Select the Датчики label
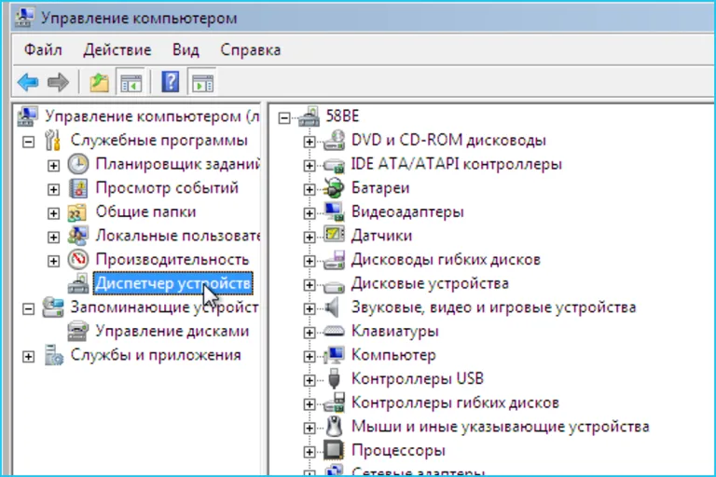 (381, 236)
